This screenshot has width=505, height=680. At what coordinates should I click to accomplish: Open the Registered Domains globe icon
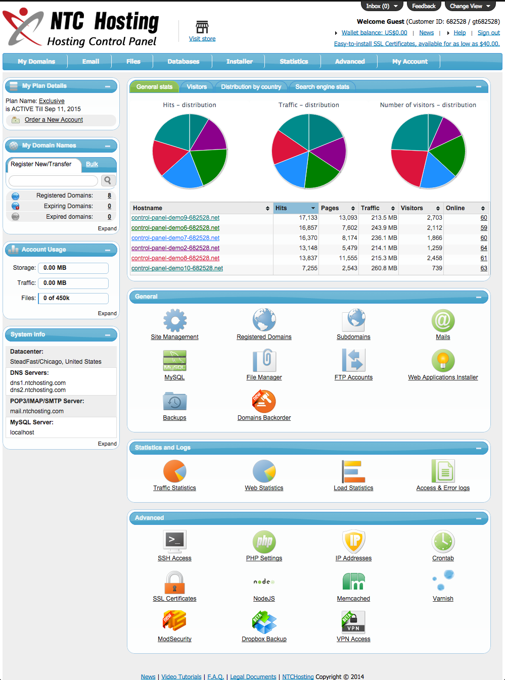264,320
